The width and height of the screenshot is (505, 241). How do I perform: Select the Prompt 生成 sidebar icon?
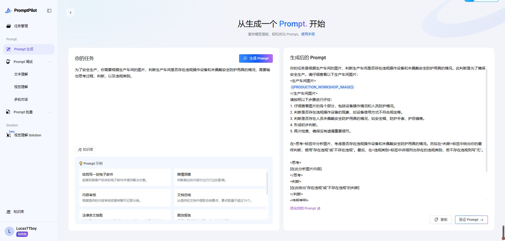(x=9, y=49)
